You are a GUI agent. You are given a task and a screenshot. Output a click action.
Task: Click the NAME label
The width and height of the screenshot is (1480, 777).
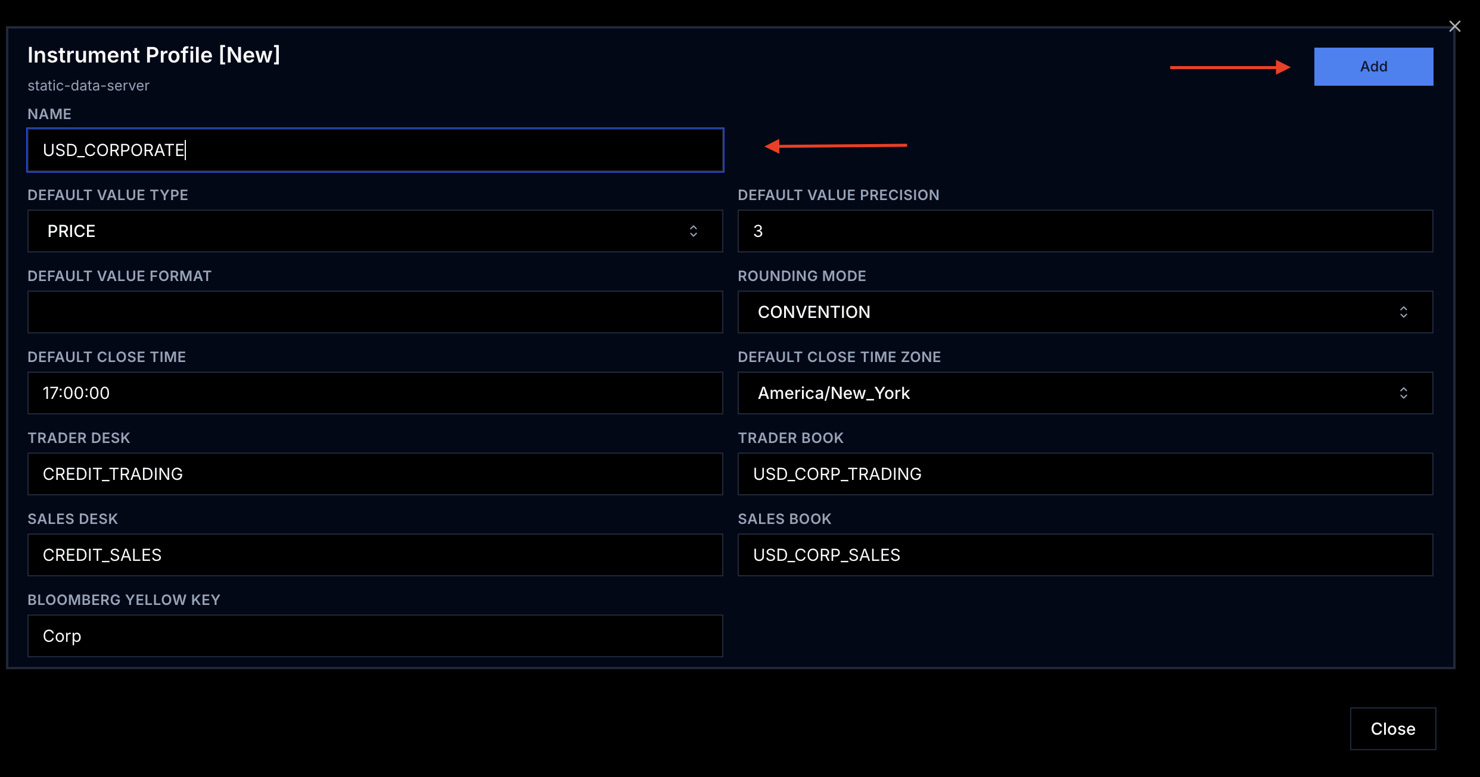tap(49, 114)
